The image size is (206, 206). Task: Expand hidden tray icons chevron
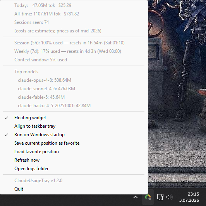click(136, 197)
